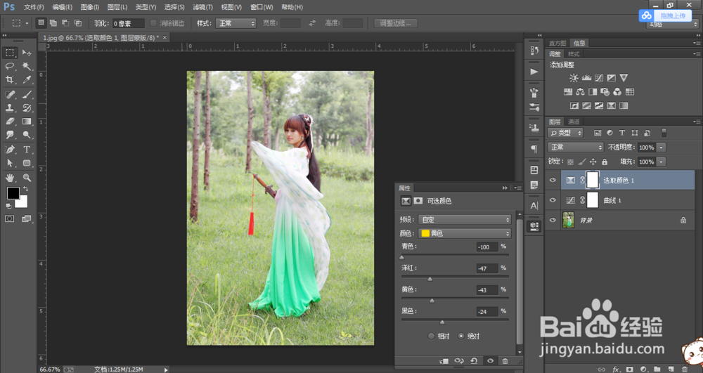
Task: Click the 拖拽上传 upload button
Action: [666, 15]
